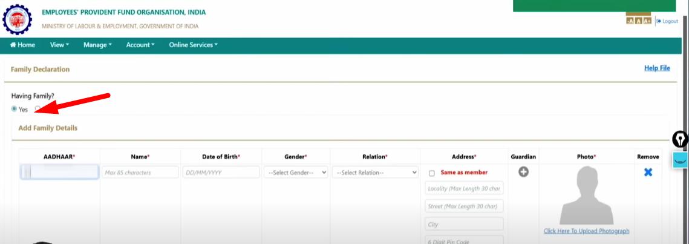The width and height of the screenshot is (689, 244).
Task: Increase font size with A+ icon
Action: [647, 21]
